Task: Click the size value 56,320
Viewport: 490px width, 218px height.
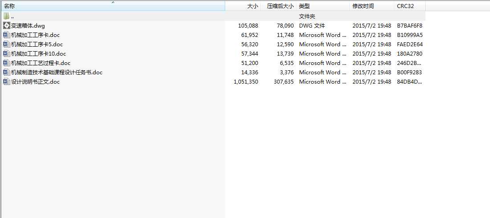Action: (250, 44)
